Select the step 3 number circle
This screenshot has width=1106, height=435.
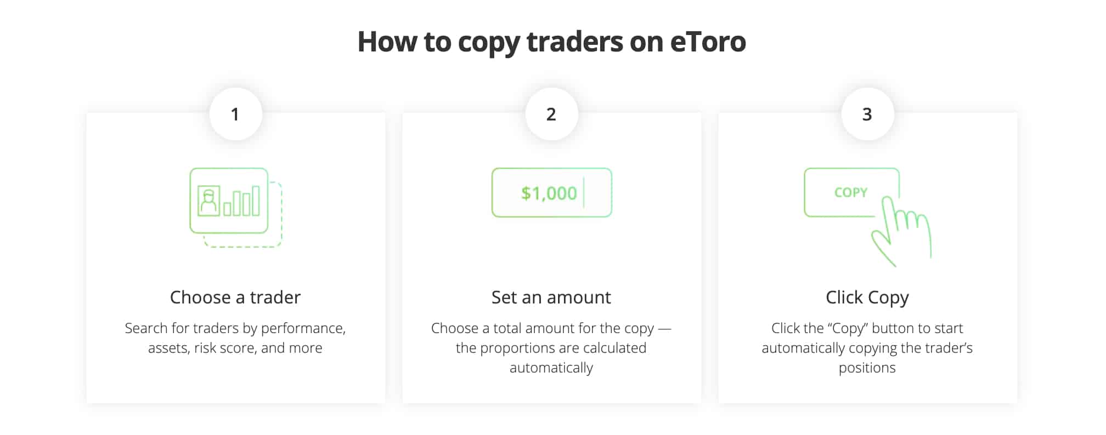[x=868, y=114]
